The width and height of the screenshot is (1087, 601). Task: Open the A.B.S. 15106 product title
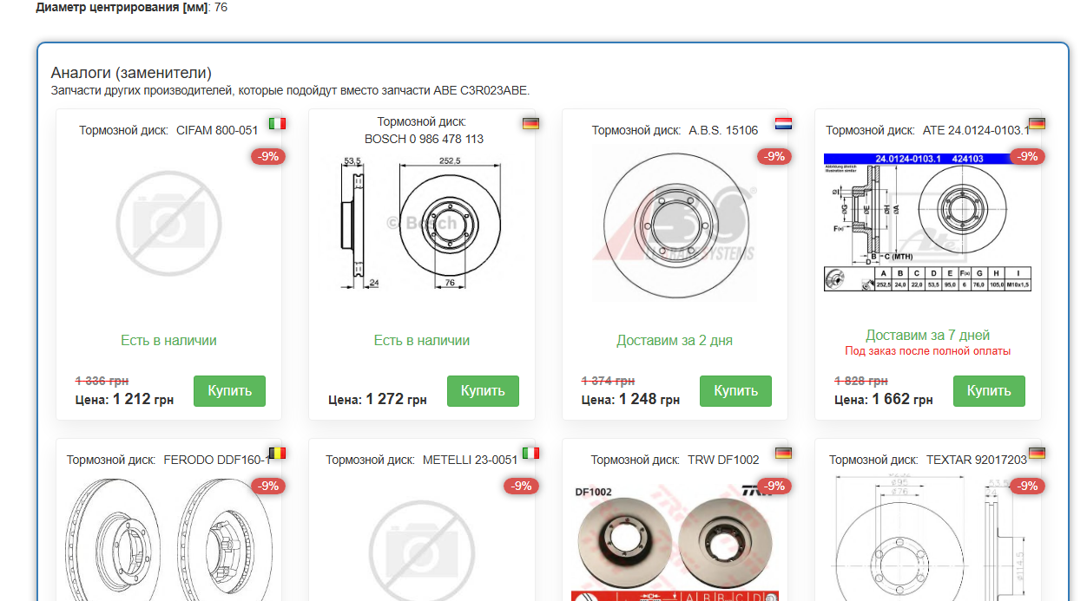pyautogui.click(x=675, y=130)
